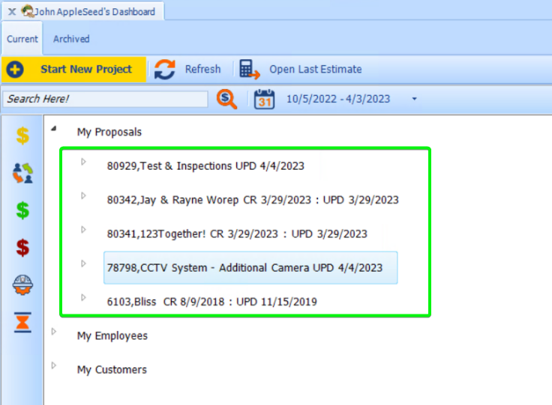The width and height of the screenshot is (552, 405).
Task: Expand proposal 80341 123Together!
Action: 83,230
